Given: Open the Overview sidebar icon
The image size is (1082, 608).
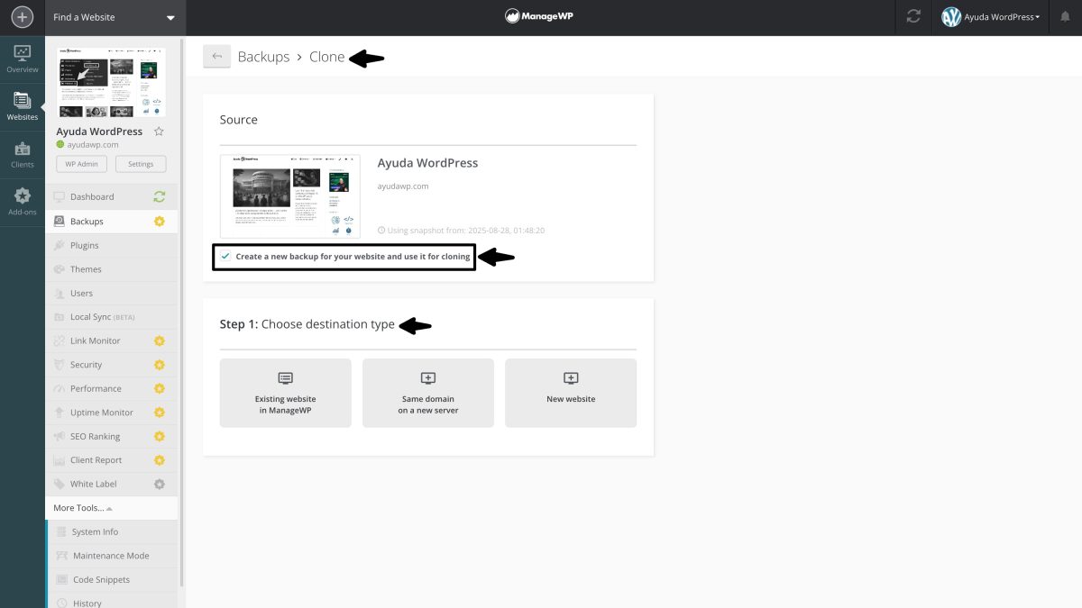Looking at the screenshot, I should pos(22,57).
